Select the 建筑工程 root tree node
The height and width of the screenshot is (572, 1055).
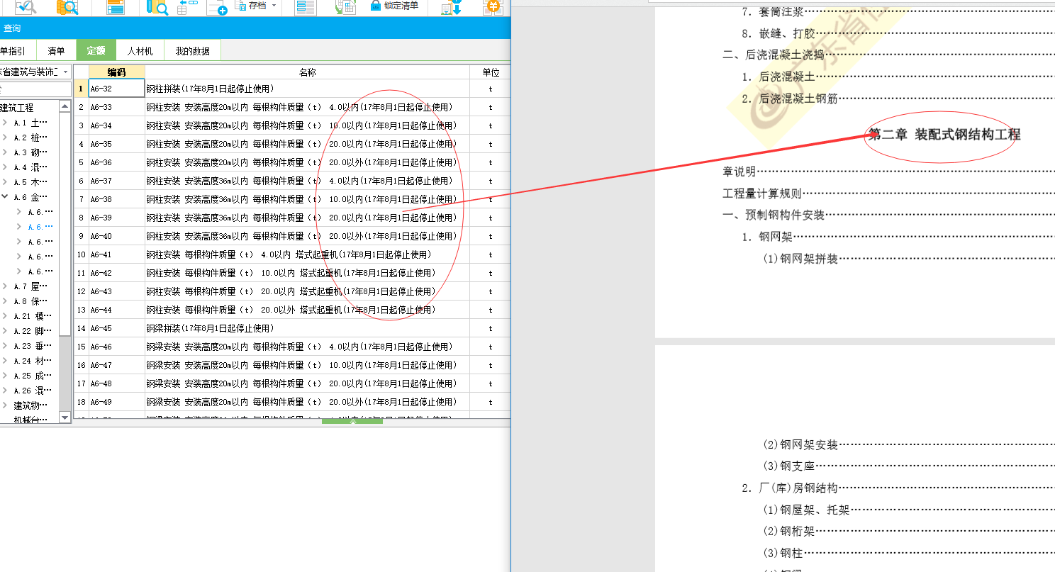[17, 108]
